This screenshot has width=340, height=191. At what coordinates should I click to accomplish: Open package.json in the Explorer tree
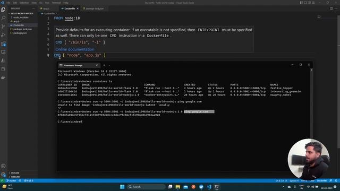tap(22, 33)
